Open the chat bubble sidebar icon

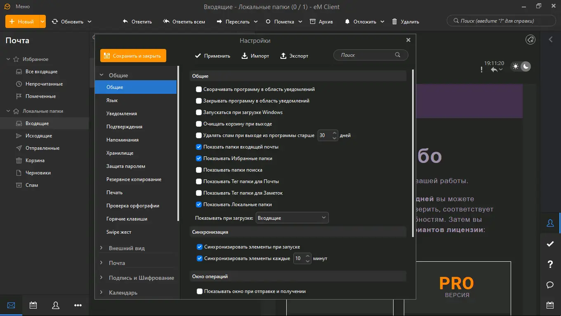(550, 285)
